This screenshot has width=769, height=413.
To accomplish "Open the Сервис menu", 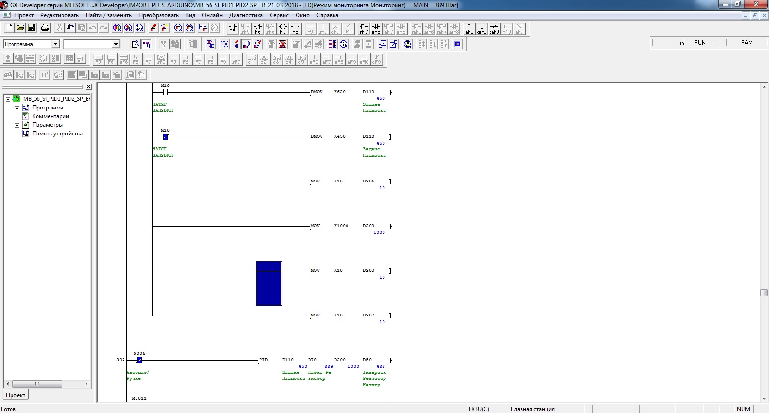I will (279, 15).
